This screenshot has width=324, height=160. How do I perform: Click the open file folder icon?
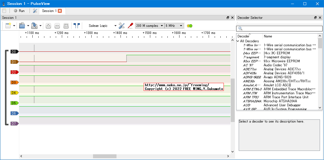22,26
